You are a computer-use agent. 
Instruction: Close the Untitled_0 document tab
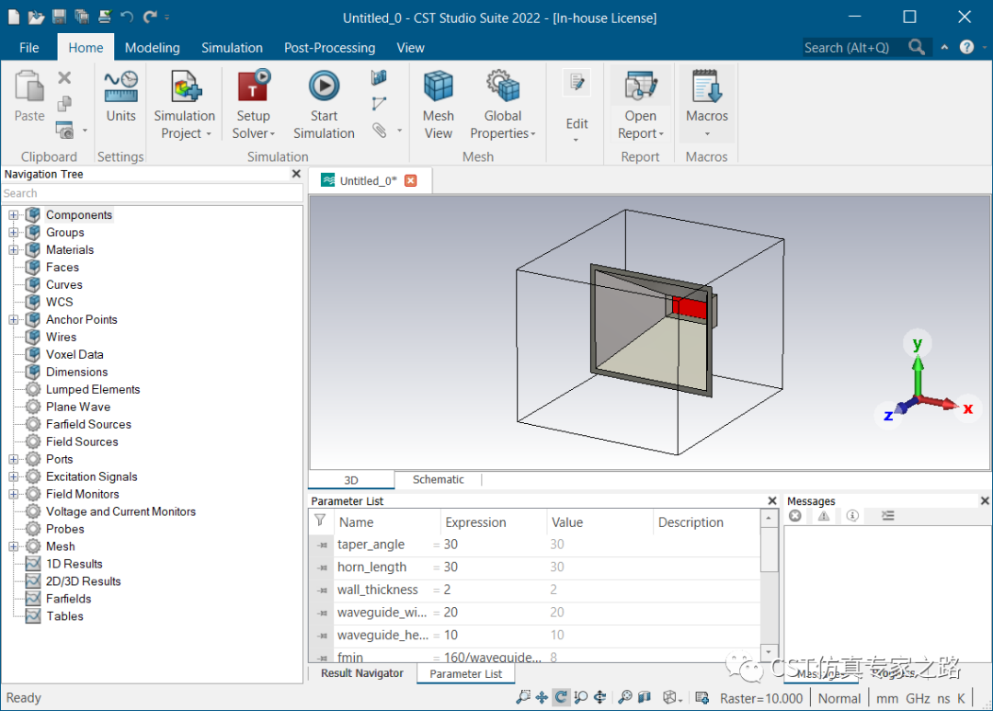pos(411,180)
